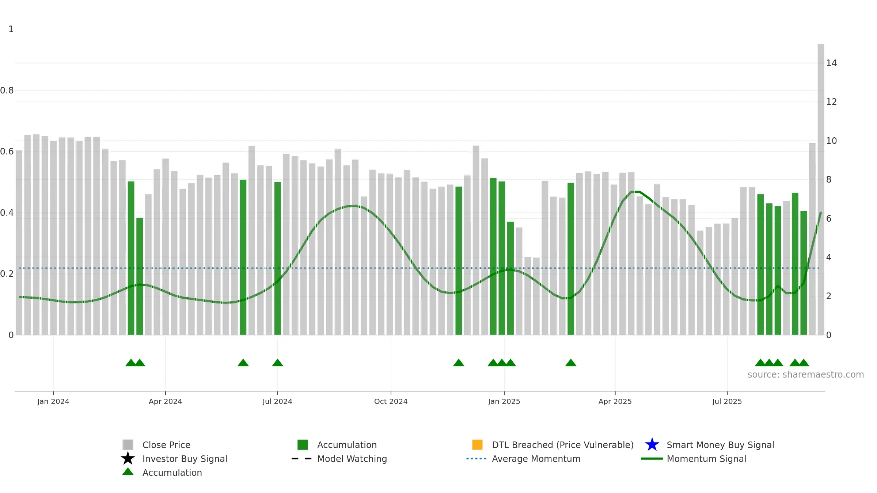Click the gray Close Price legend square
Image resolution: width=877 pixels, height=493 pixels.
pyautogui.click(x=128, y=444)
